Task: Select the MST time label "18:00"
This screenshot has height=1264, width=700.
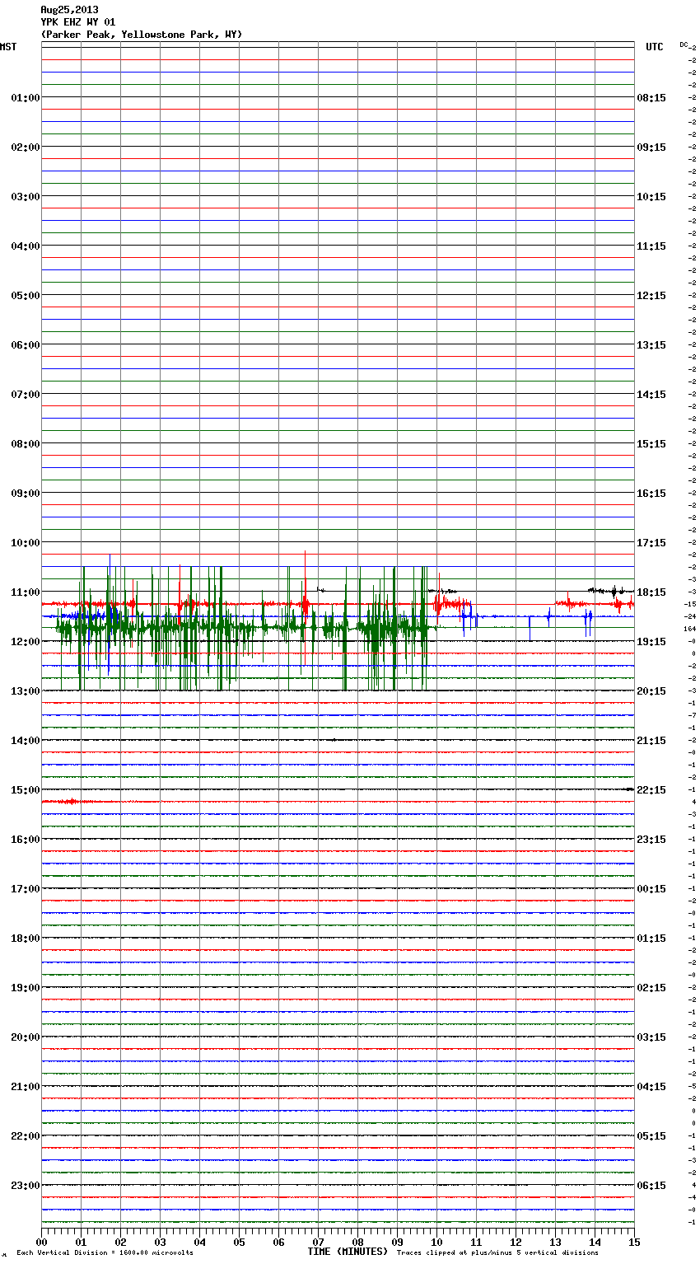Action: pyautogui.click(x=26, y=939)
